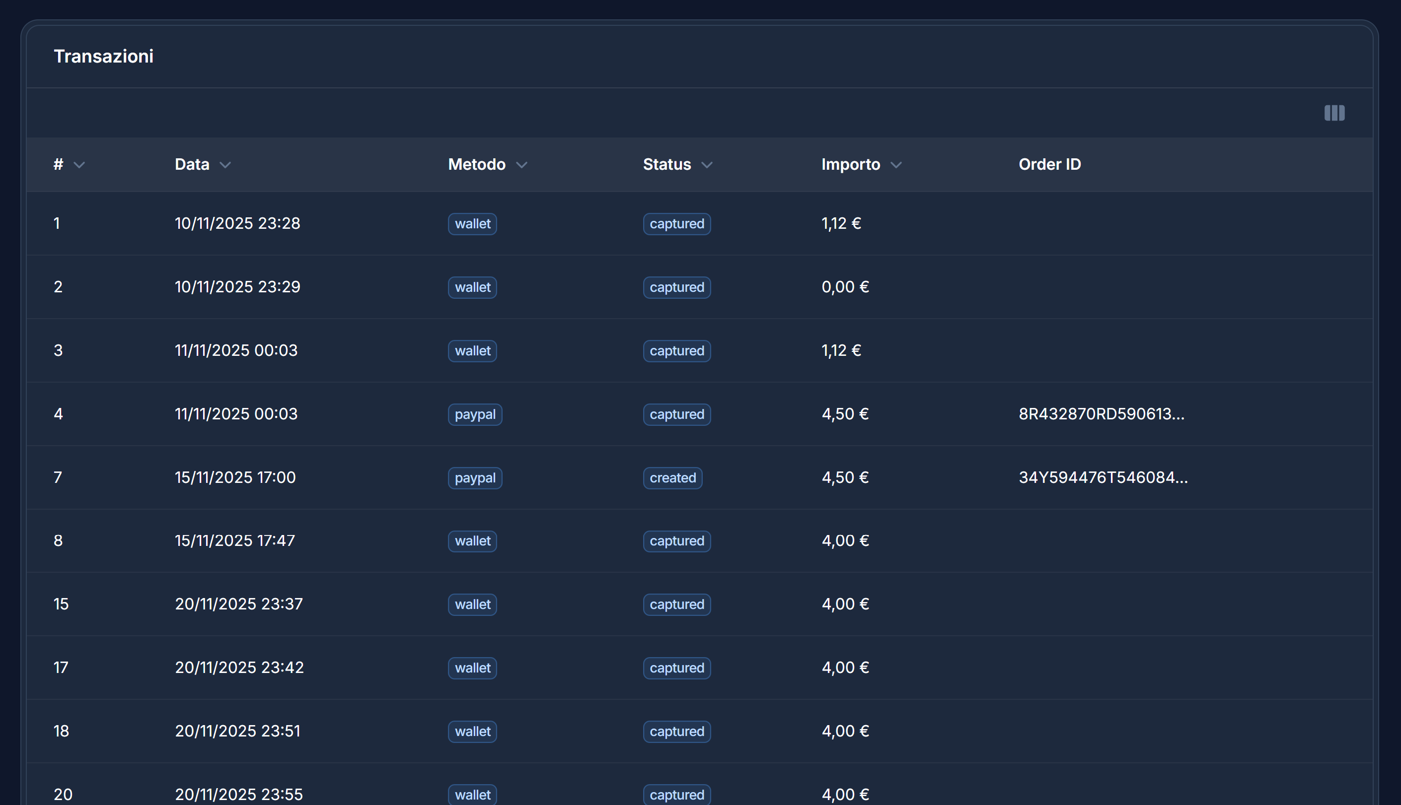Open the Importo column dropdown
This screenshot has height=805, width=1401.
[896, 164]
